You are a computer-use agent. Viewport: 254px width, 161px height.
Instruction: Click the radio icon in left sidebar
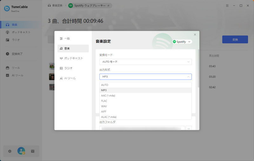point(7,40)
